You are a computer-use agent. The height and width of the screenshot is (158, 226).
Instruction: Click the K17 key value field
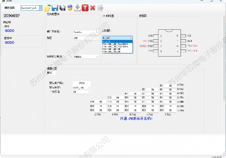pyautogui.click(x=135, y=106)
